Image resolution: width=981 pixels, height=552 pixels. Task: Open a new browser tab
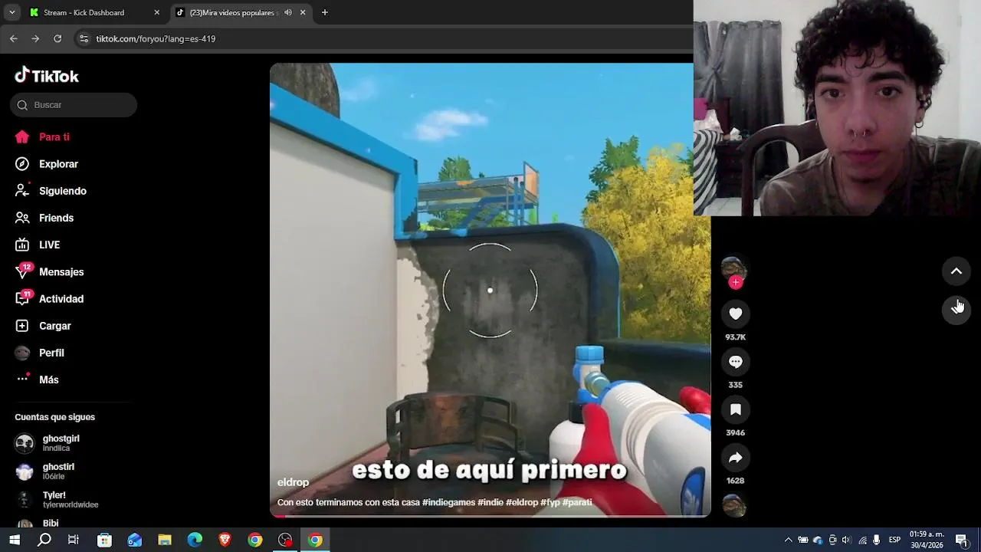325,12
